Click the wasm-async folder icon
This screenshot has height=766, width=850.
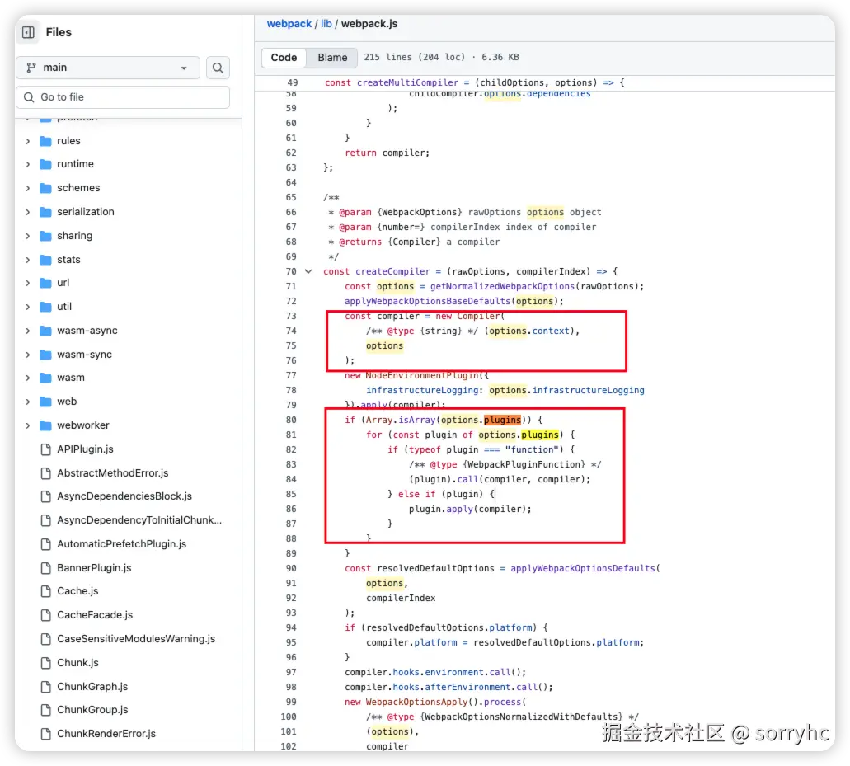(45, 331)
